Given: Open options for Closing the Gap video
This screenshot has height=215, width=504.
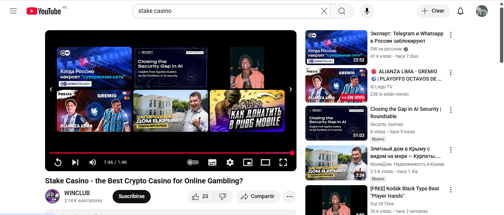Looking at the screenshot, I should 450,110.
